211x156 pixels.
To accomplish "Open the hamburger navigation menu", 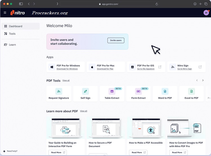I will pos(5,13).
